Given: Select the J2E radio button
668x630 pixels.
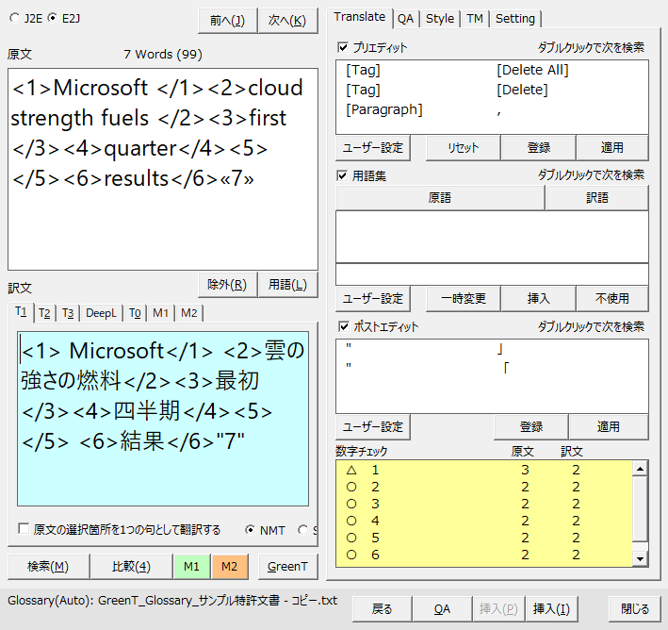Looking at the screenshot, I should pyautogui.click(x=14, y=18).
